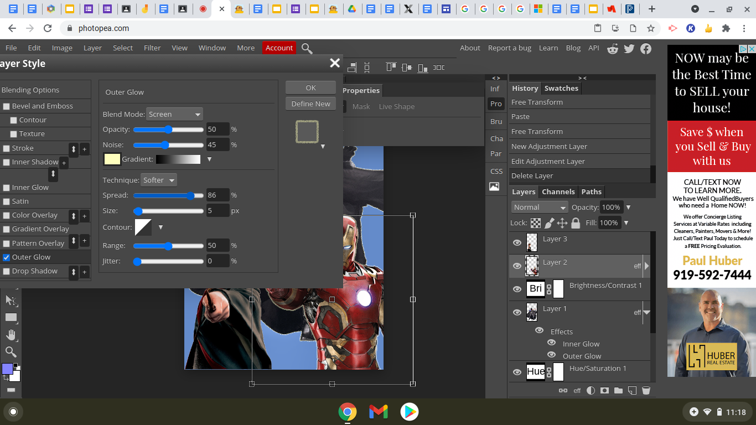Open the gradient picker arrow
The image size is (756, 425).
(209, 159)
